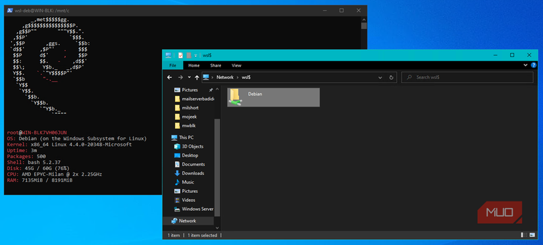Image resolution: width=543 pixels, height=245 pixels.
Task: Go up one level with Up arrow
Action: 197,77
